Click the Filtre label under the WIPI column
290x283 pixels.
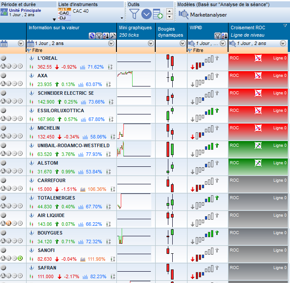[198, 50]
